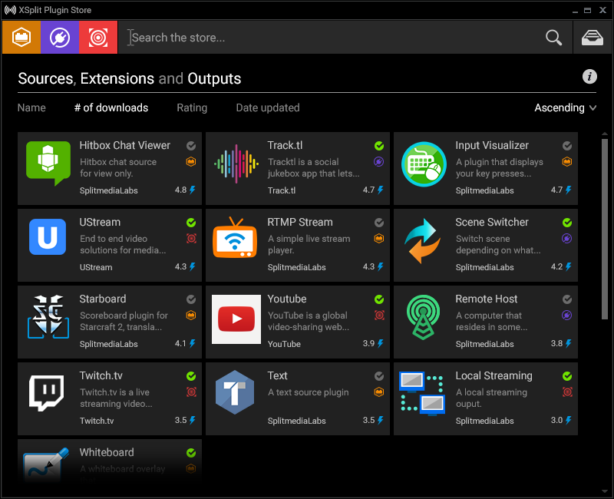The height and width of the screenshot is (499, 614).
Task: Click the Youtube plugin logo
Action: (x=236, y=319)
